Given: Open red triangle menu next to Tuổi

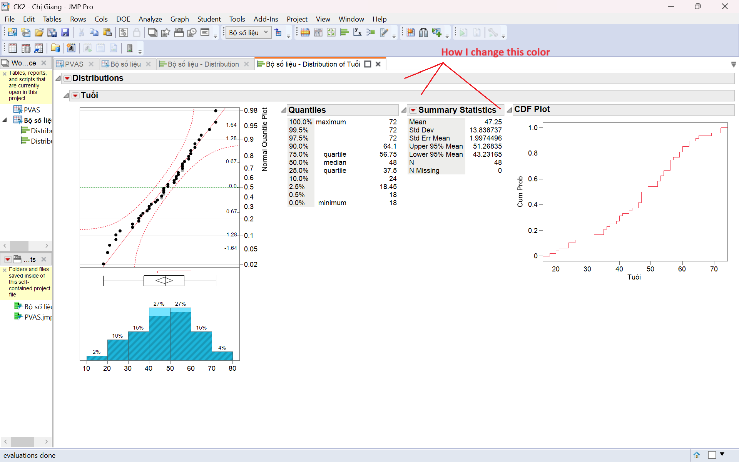Looking at the screenshot, I should click(x=75, y=95).
